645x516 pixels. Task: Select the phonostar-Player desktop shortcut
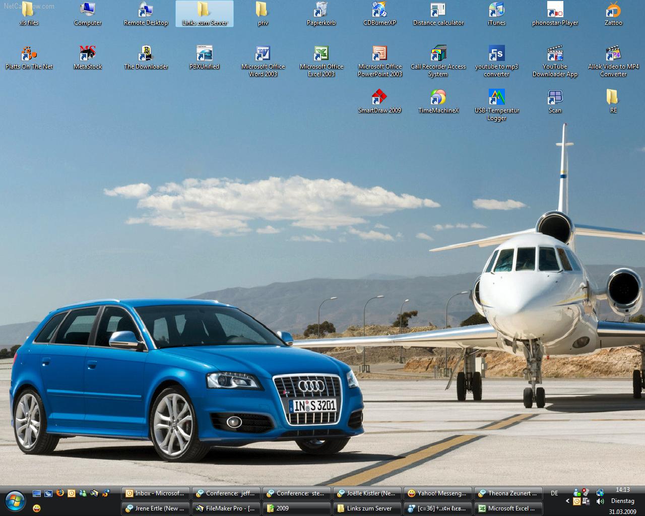pos(555,11)
